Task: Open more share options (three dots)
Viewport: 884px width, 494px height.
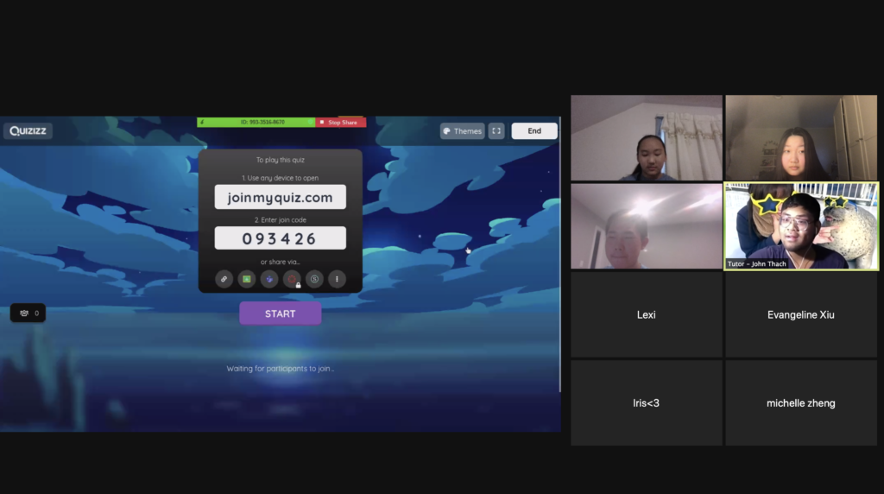Action: (x=338, y=279)
